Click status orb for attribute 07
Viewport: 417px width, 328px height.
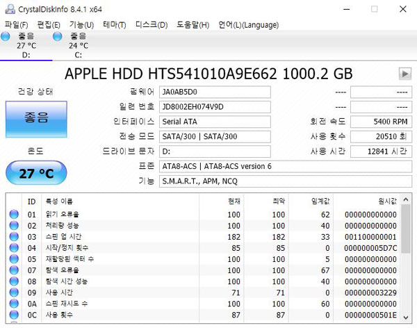14,270
